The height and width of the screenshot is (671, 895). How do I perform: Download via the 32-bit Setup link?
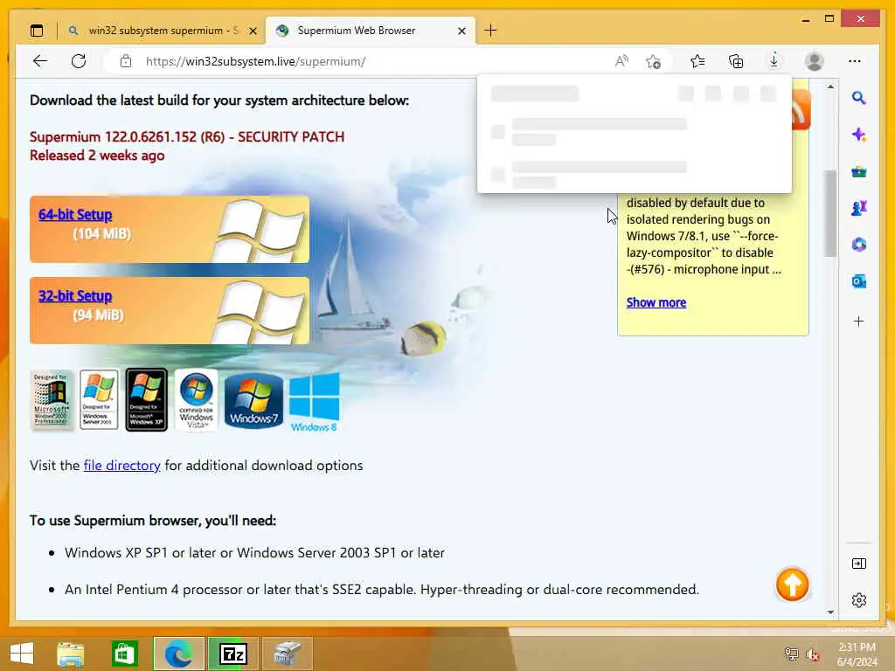(x=75, y=296)
